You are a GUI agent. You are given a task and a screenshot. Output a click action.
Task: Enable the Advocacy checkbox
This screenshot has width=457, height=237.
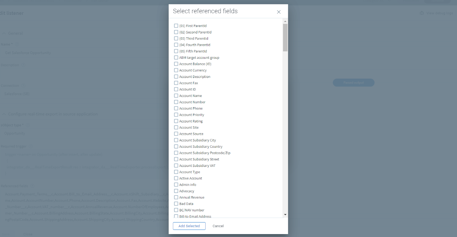coord(176,191)
